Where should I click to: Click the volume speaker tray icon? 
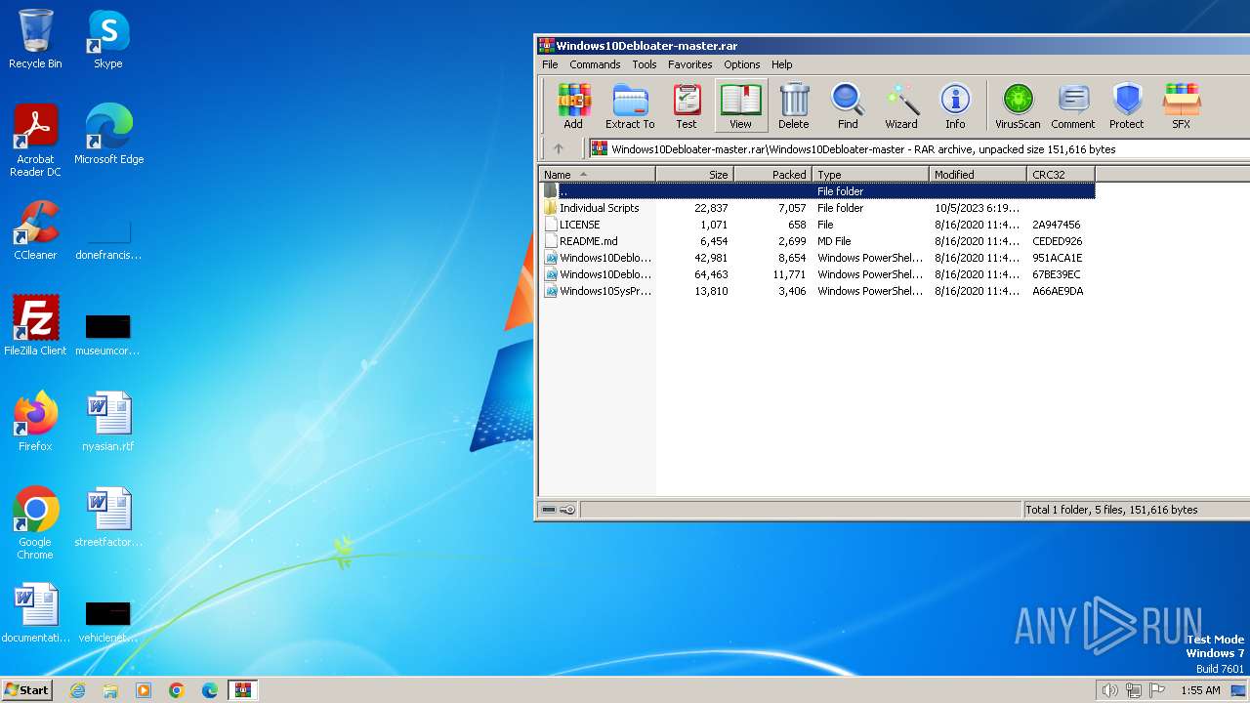coord(1109,690)
